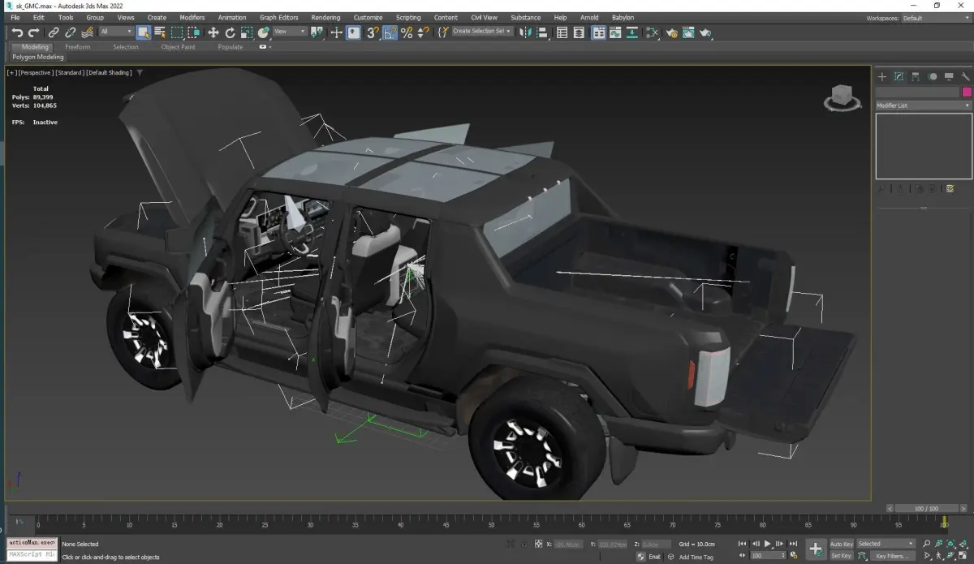Screen dimensions: 974x564
Task: Open the Reference Coordinate System 'View' dropdown
Action: (290, 32)
